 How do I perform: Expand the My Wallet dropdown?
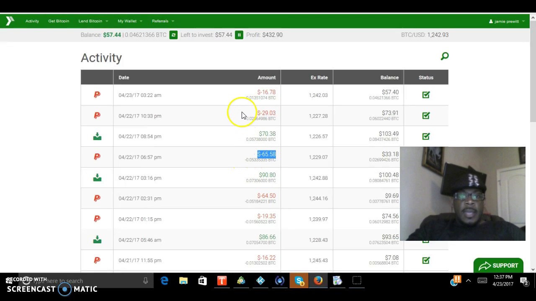coord(130,21)
